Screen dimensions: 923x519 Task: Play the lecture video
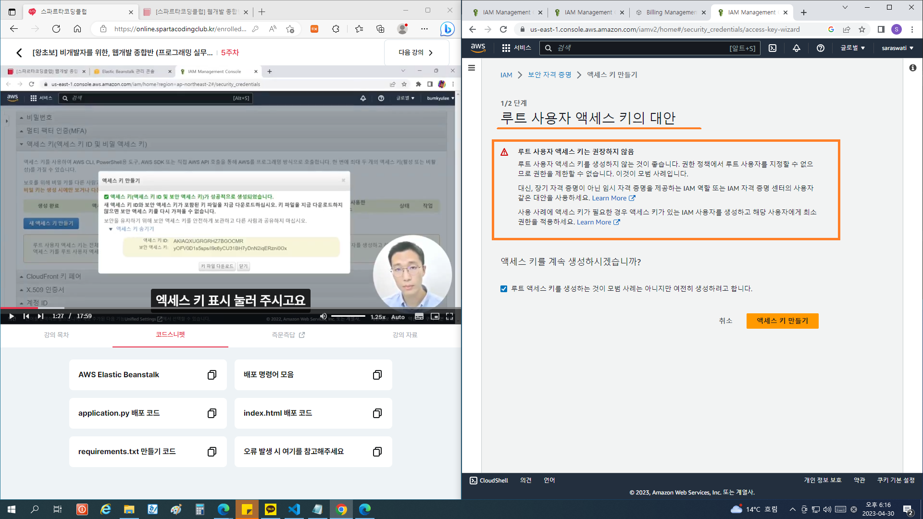coord(12,316)
